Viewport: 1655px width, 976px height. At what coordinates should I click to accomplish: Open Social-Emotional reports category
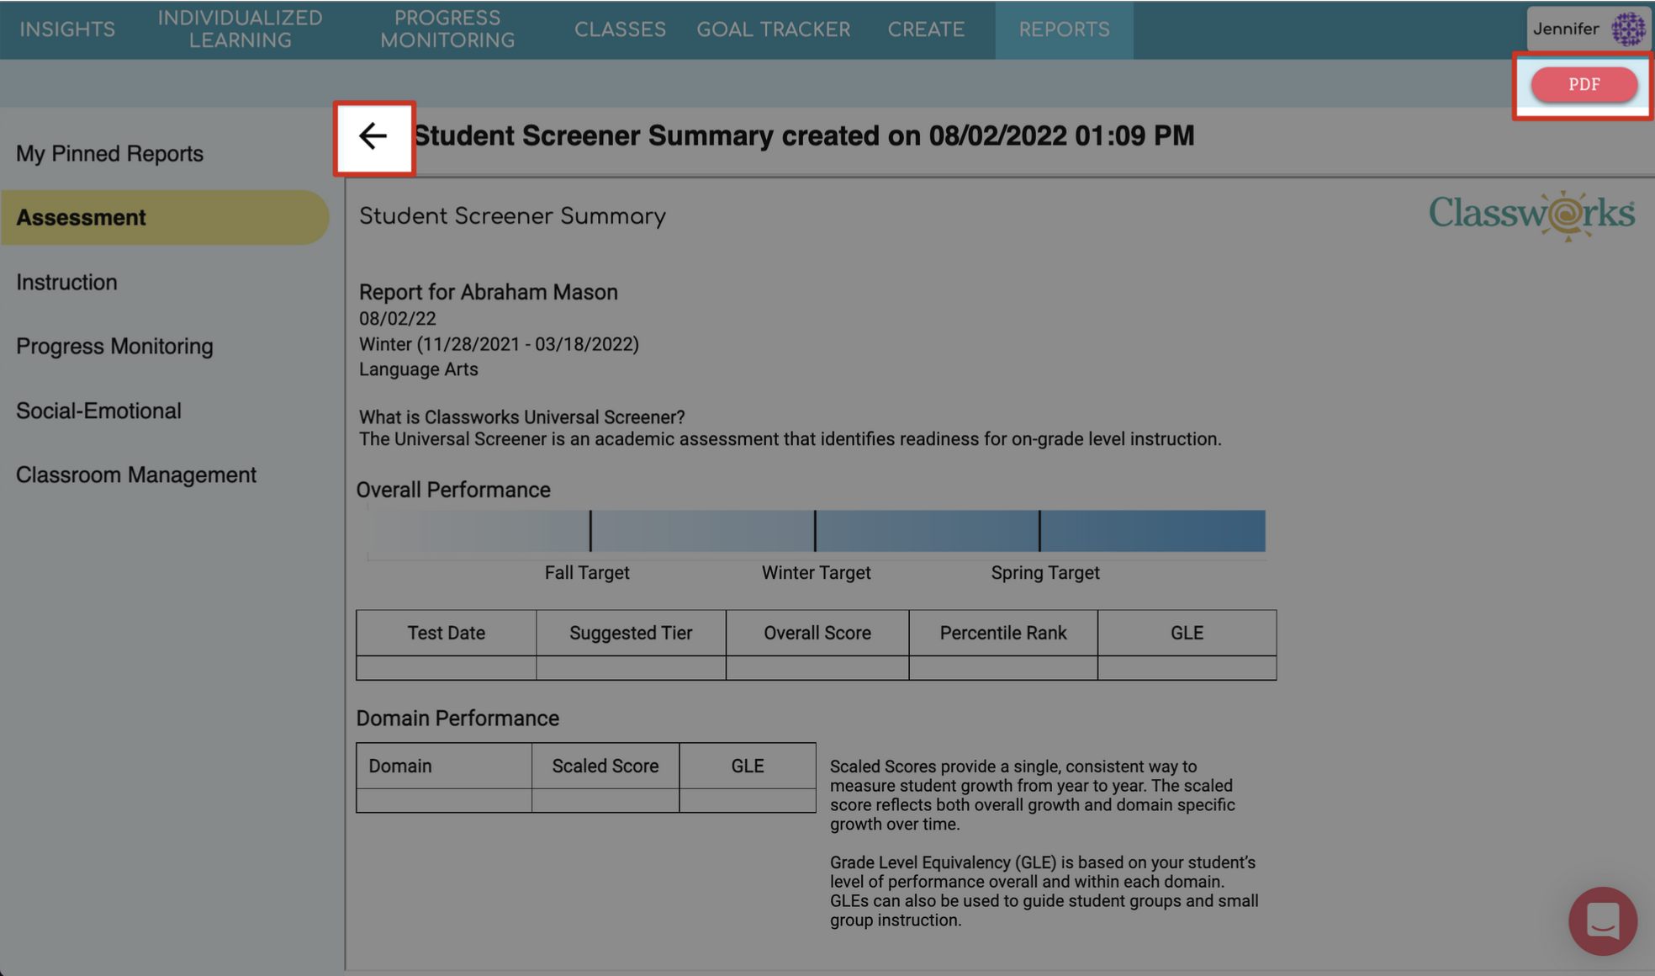pos(98,411)
